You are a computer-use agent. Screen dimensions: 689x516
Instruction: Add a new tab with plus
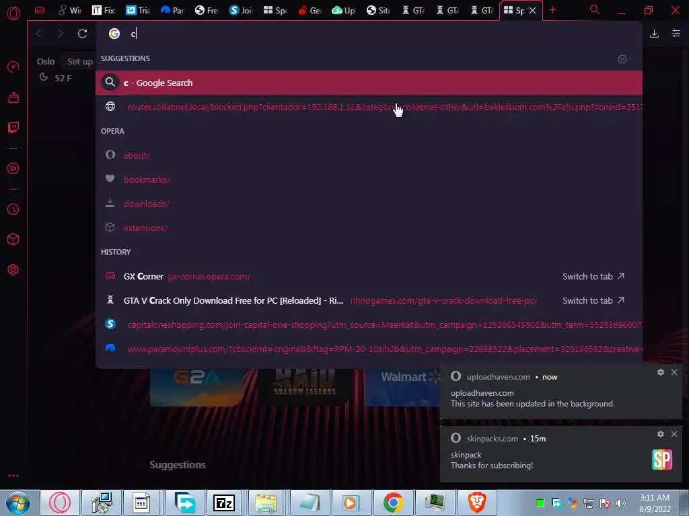point(553,10)
